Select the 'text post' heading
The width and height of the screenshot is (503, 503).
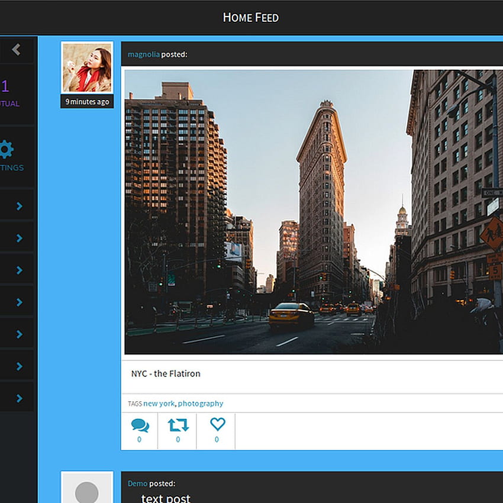[166, 498]
